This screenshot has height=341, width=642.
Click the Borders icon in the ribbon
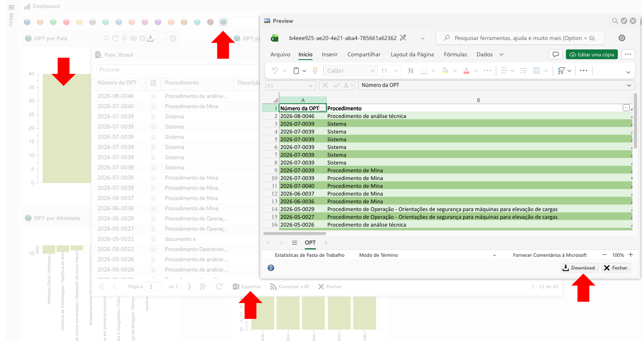[423, 71]
